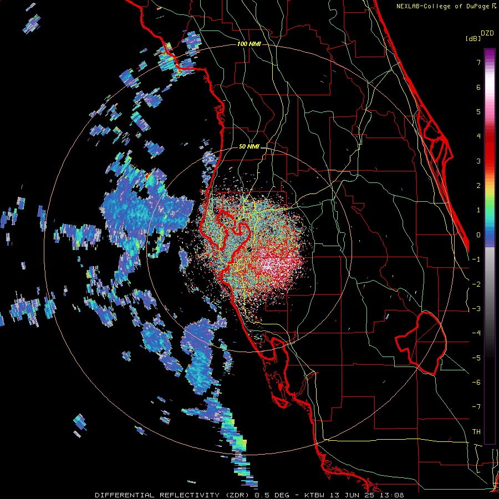Image resolution: width=499 pixels, height=499 pixels.
Task: Click the 2 value on color scale
Action: 478,186
